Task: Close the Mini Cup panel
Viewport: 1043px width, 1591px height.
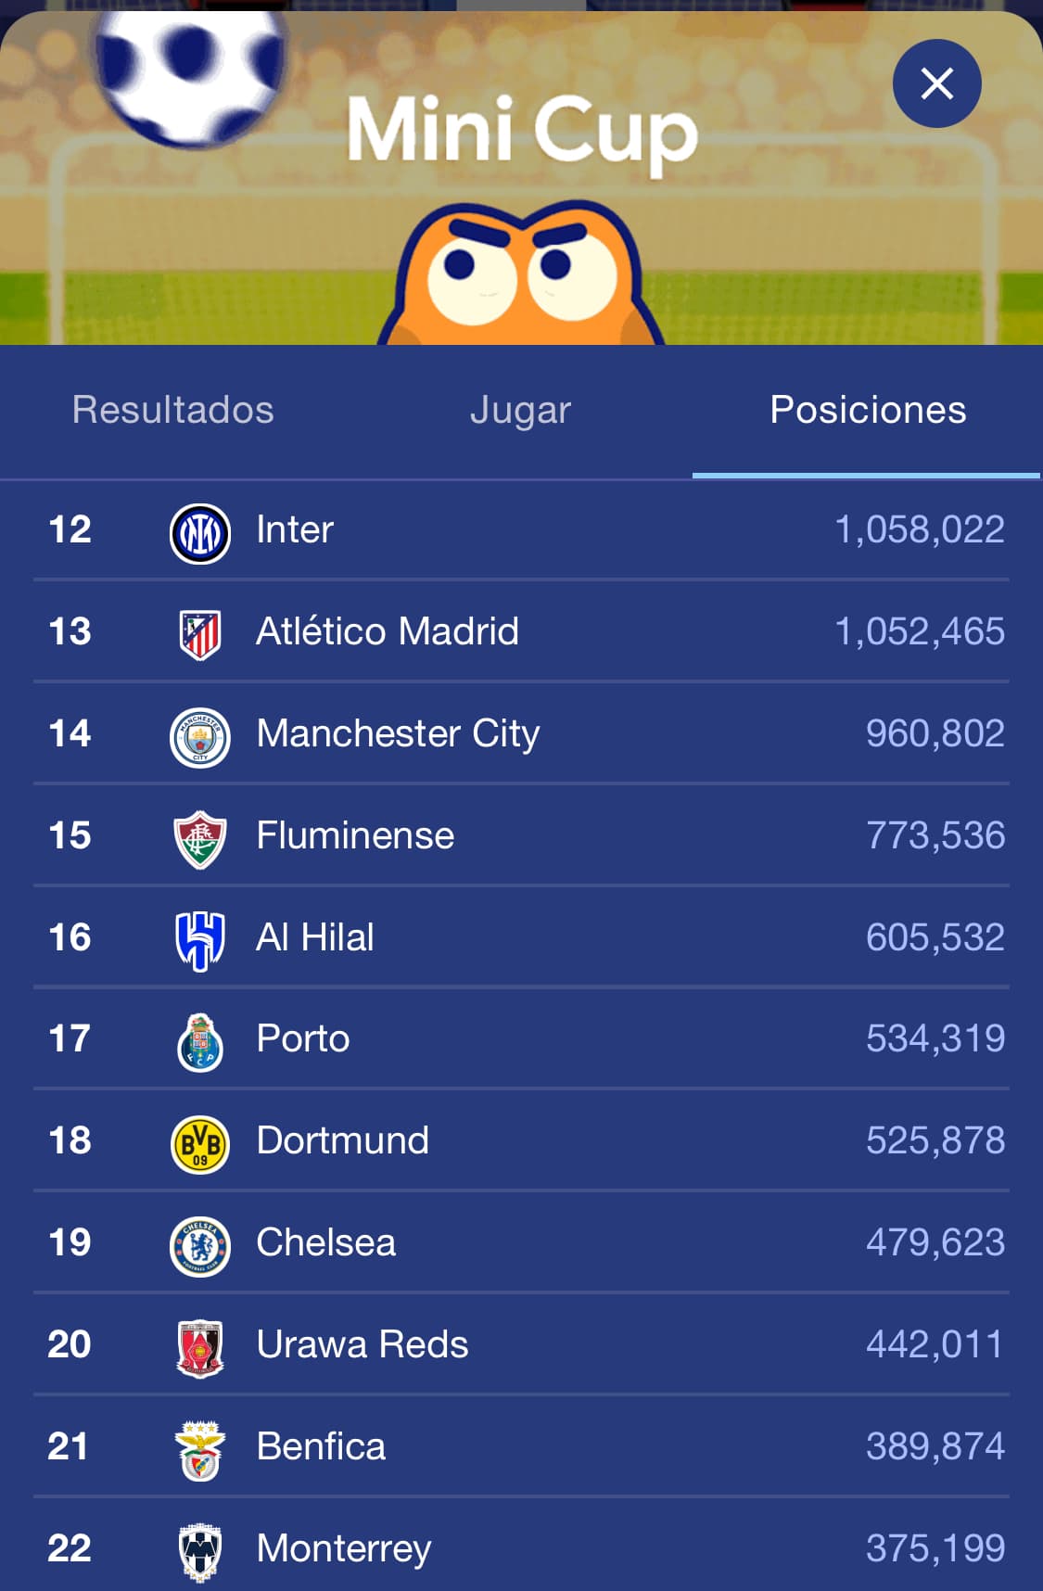Action: (936, 83)
